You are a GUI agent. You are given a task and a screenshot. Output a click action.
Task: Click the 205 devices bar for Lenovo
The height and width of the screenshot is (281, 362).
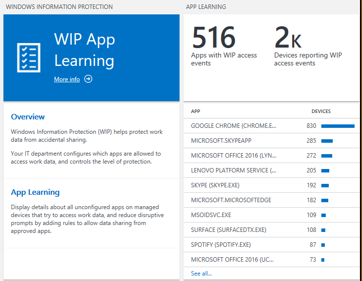point(325,170)
